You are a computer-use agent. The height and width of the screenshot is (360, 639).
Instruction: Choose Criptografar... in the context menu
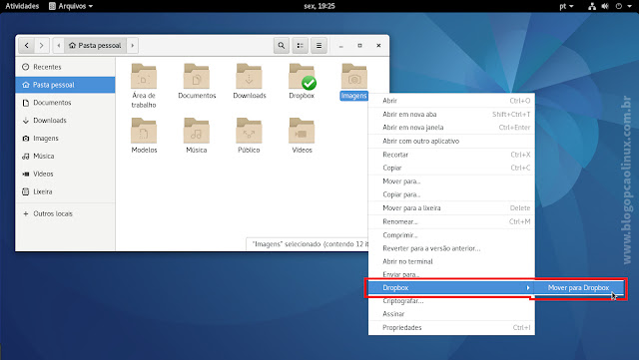pyautogui.click(x=451, y=301)
